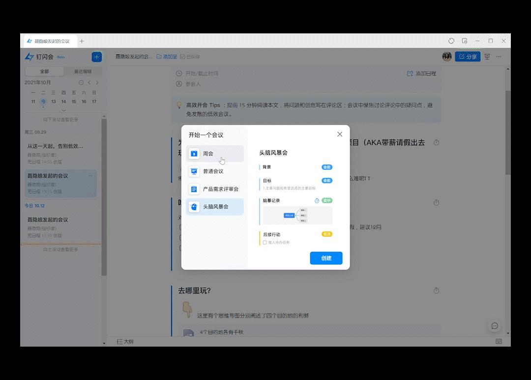Enable the 输入待办任务 checkbox
The height and width of the screenshot is (380, 531).
(x=265, y=242)
